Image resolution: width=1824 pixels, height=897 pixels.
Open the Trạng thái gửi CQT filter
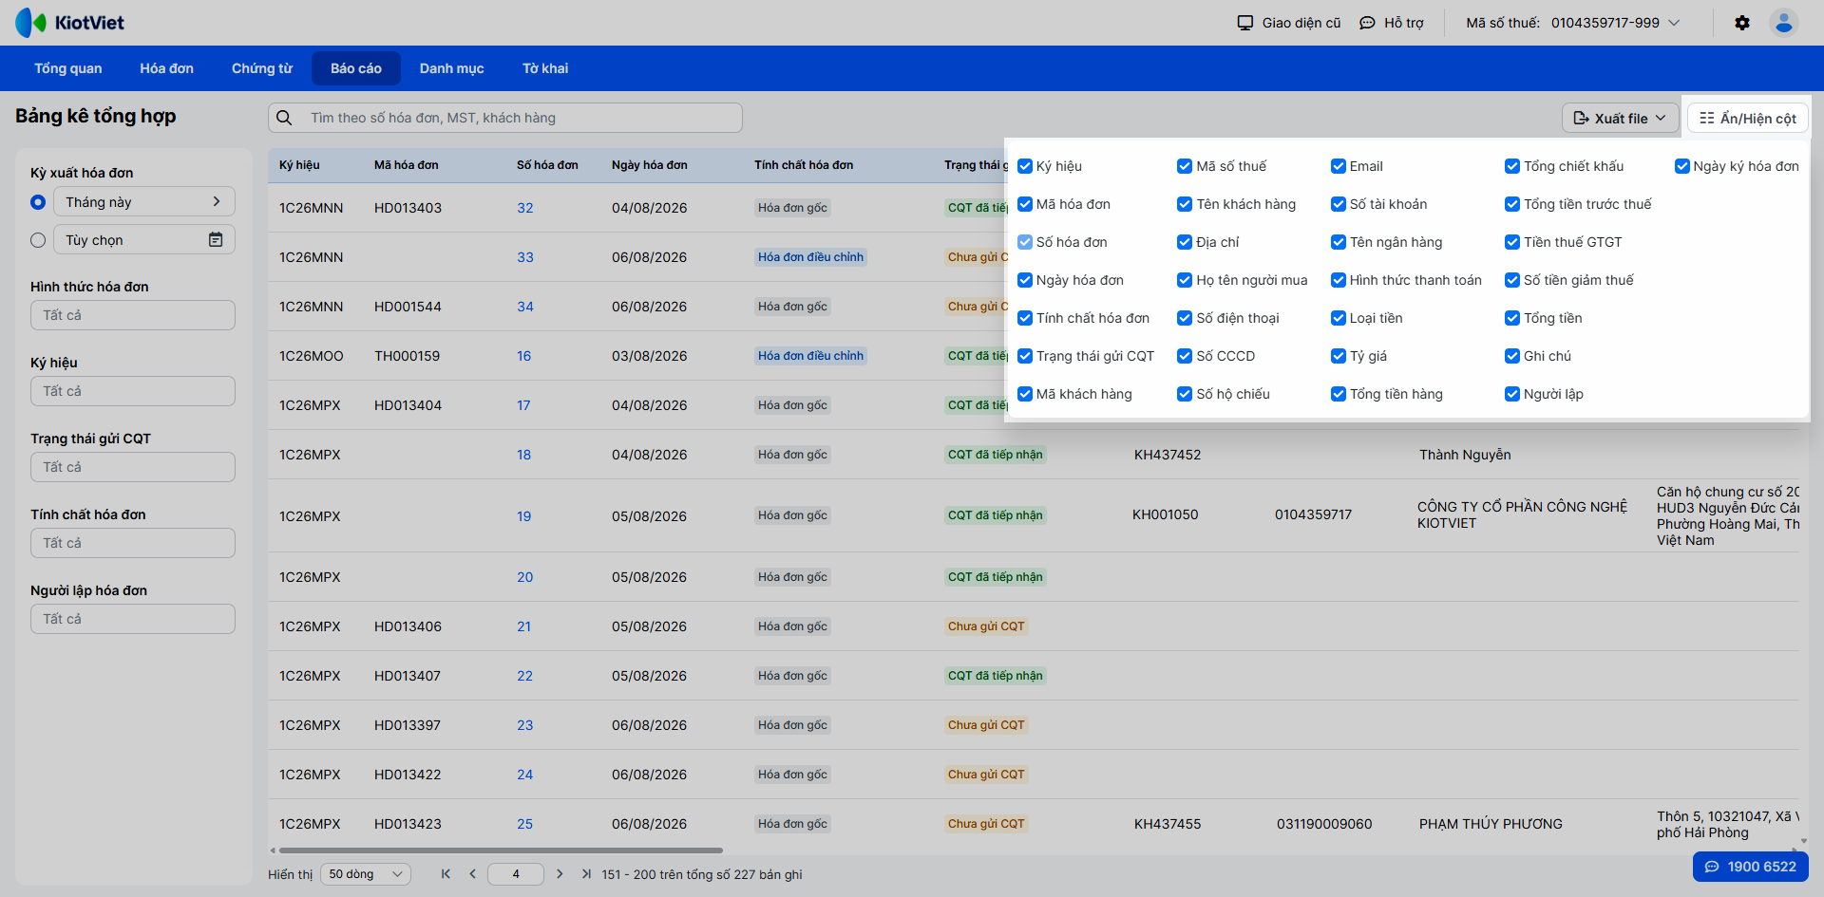[133, 467]
